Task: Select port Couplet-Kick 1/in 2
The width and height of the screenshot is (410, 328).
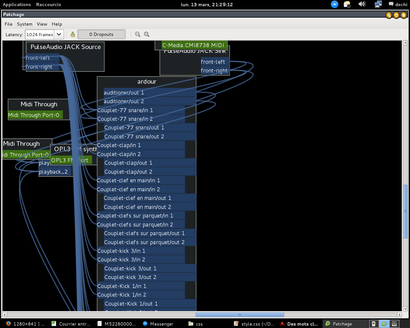Action: pos(141,295)
